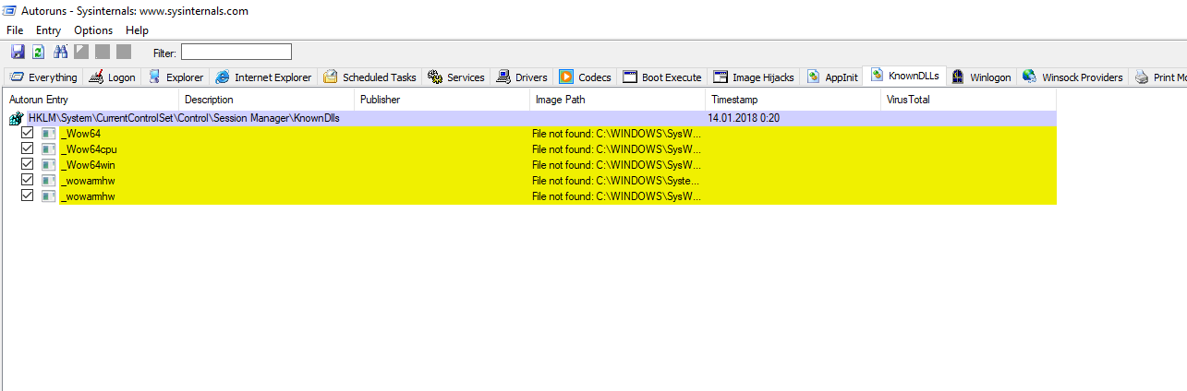Uncheck the _Wow64 entry checkbox
Viewport: 1187px width, 391px height.
tap(27, 134)
